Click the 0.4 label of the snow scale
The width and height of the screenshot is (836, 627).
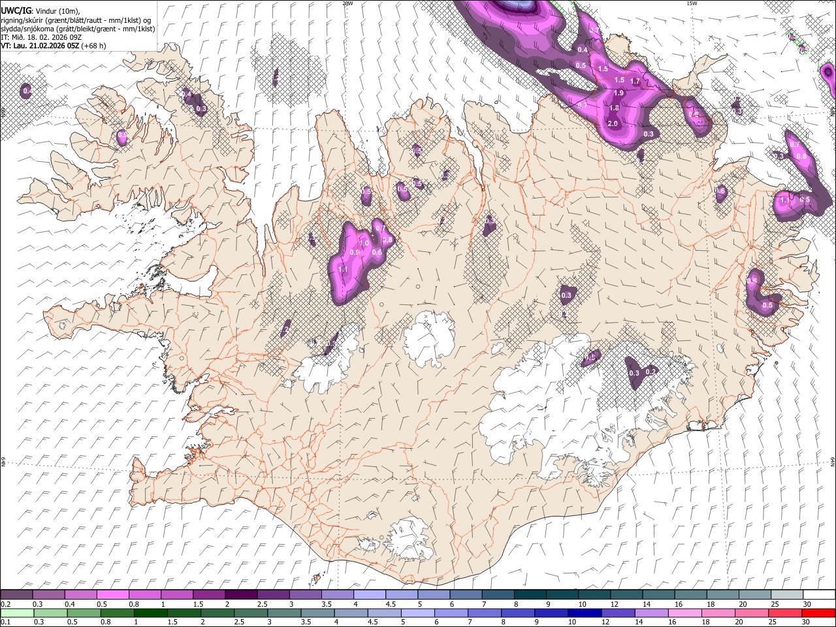[x=70, y=604]
